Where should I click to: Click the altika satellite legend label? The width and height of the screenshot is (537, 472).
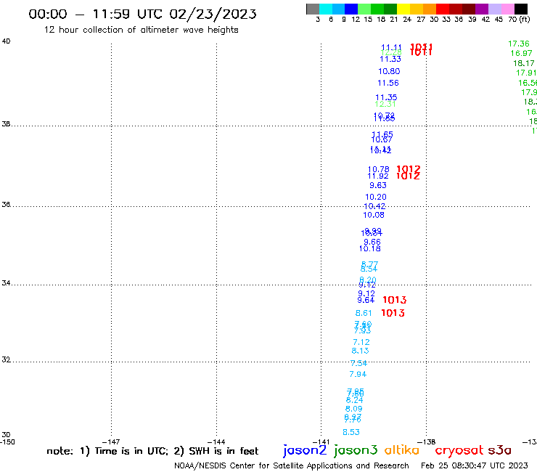[x=402, y=450]
